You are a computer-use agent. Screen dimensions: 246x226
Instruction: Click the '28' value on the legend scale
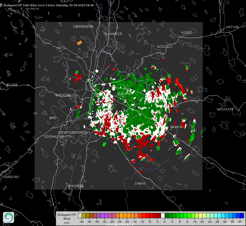point(217,222)
